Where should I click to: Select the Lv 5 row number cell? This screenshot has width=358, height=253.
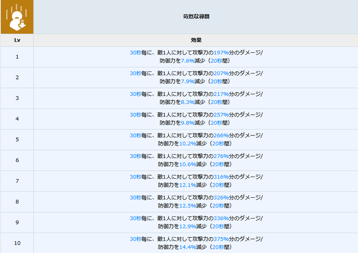tap(17, 140)
